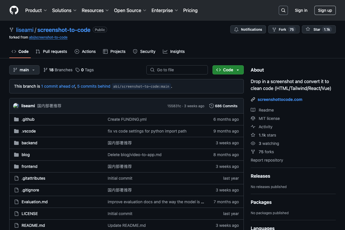
Task: Click the tag icon beside 0 Tags
Action: coord(78,70)
